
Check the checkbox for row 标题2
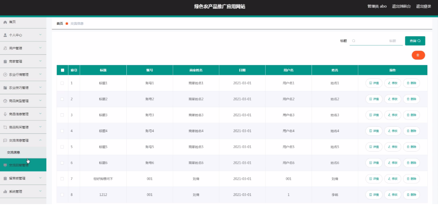click(x=62, y=99)
